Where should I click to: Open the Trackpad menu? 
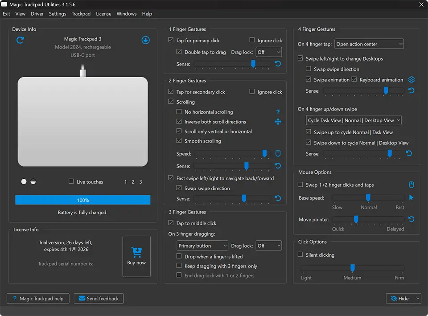tap(81, 14)
